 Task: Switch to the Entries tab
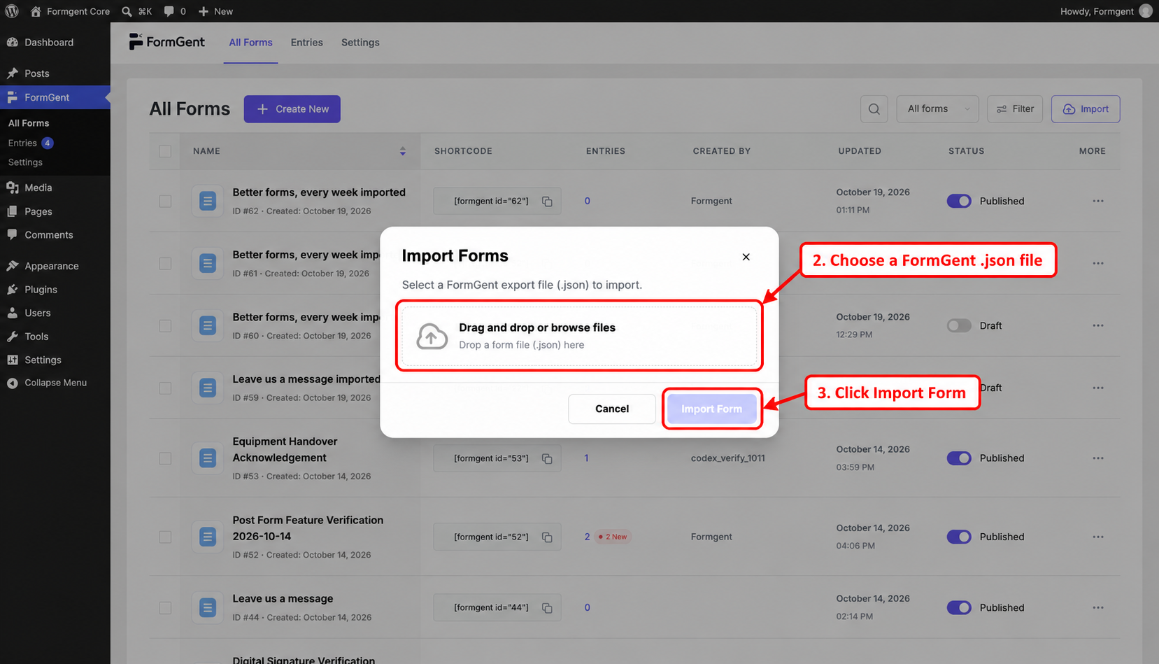[307, 43]
